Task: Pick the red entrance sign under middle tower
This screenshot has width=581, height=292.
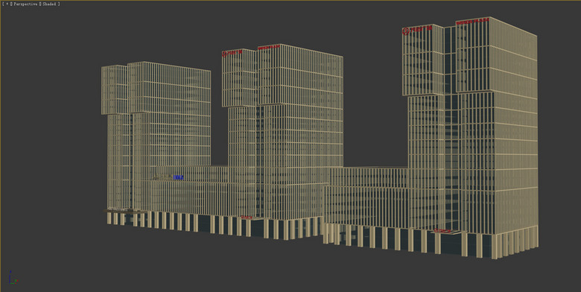Action: tap(247, 218)
